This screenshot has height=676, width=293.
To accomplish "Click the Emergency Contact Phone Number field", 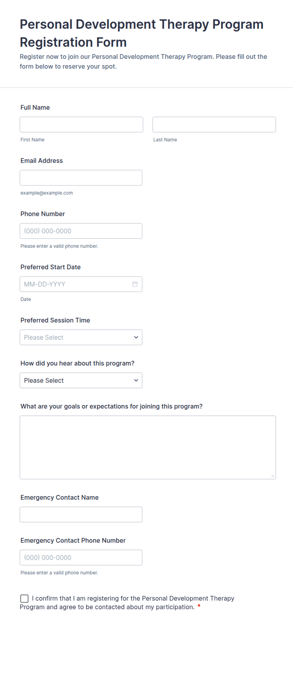I will click(81, 558).
